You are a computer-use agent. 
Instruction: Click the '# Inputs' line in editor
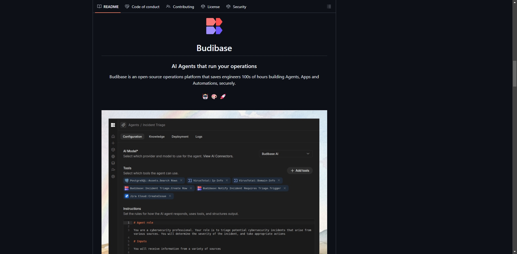(140, 241)
